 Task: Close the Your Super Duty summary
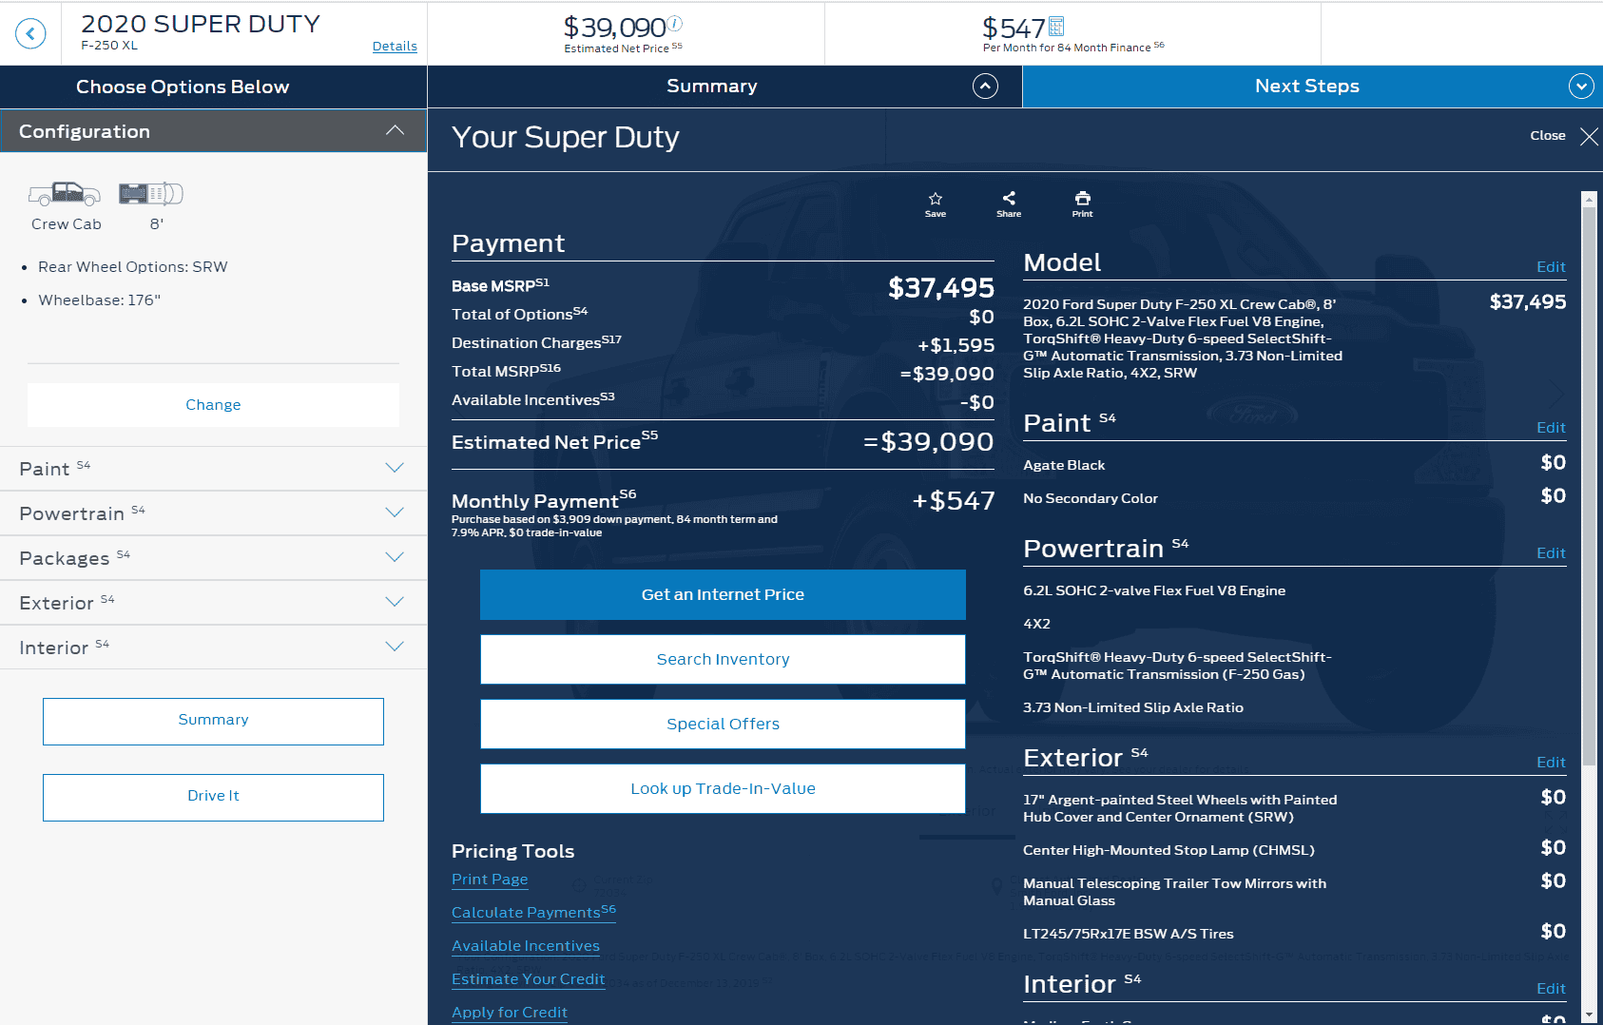tap(1589, 136)
